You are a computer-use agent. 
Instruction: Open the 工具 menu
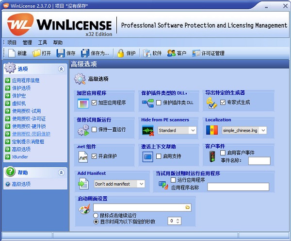[43, 43]
